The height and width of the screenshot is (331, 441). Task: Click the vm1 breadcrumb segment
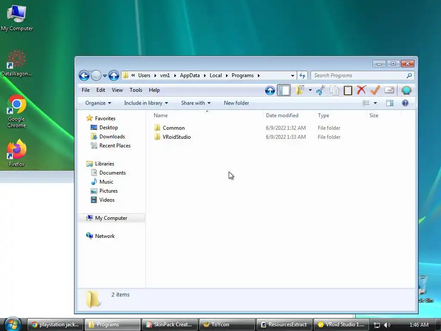click(x=165, y=75)
